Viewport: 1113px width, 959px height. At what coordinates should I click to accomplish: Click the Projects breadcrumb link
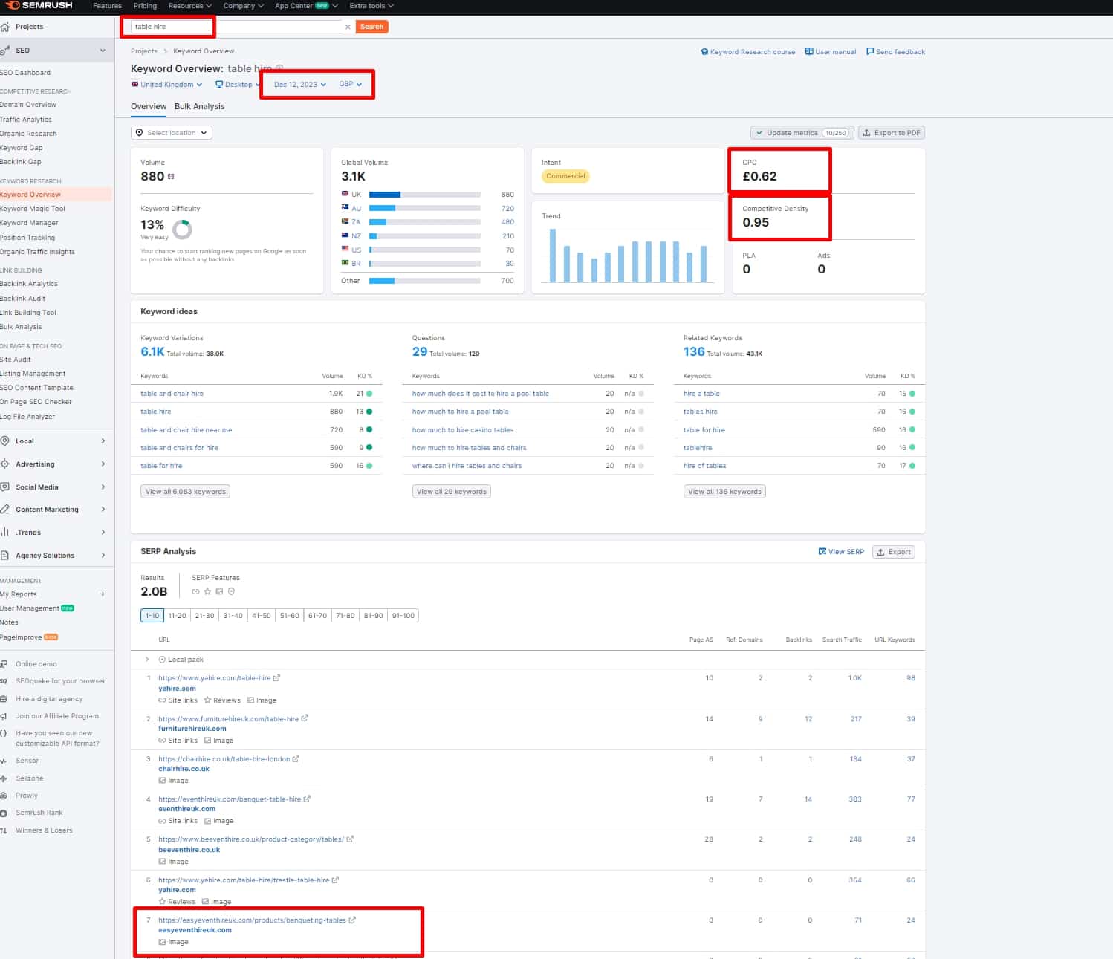pyautogui.click(x=144, y=51)
